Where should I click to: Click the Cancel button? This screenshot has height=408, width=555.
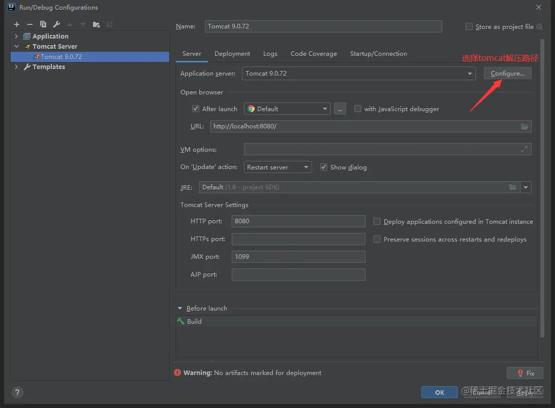(x=482, y=392)
